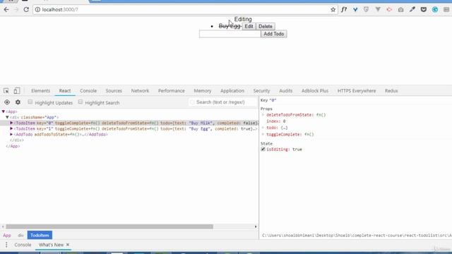Enable the Highlight Updates checkbox
The width and height of the screenshot is (452, 254).
(x=30, y=102)
